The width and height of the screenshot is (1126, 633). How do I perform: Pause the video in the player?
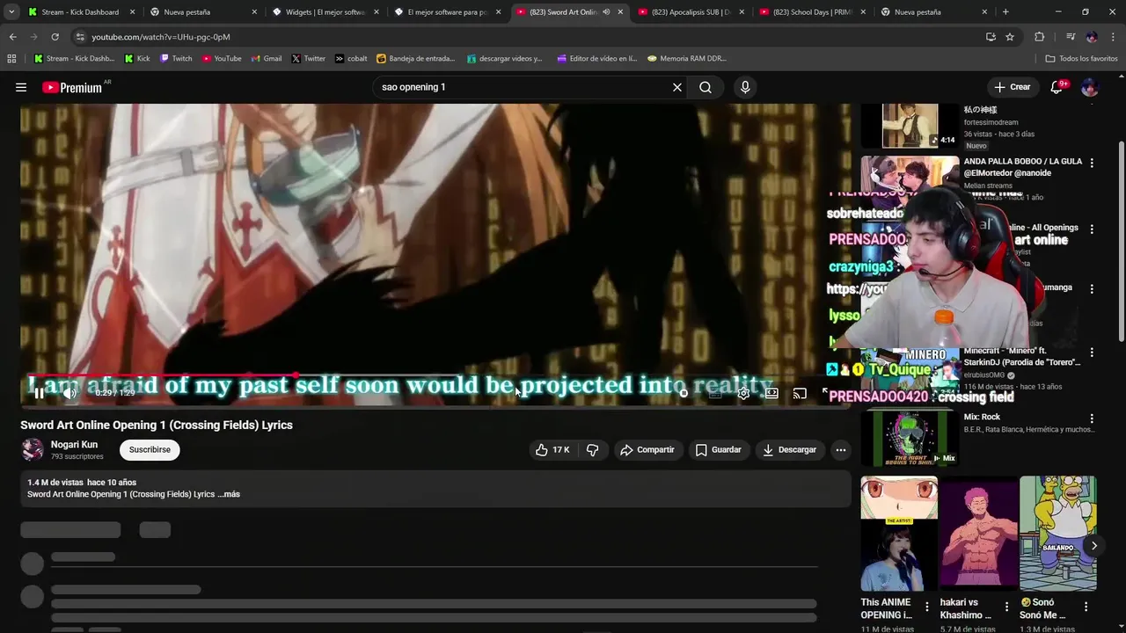pos(39,393)
